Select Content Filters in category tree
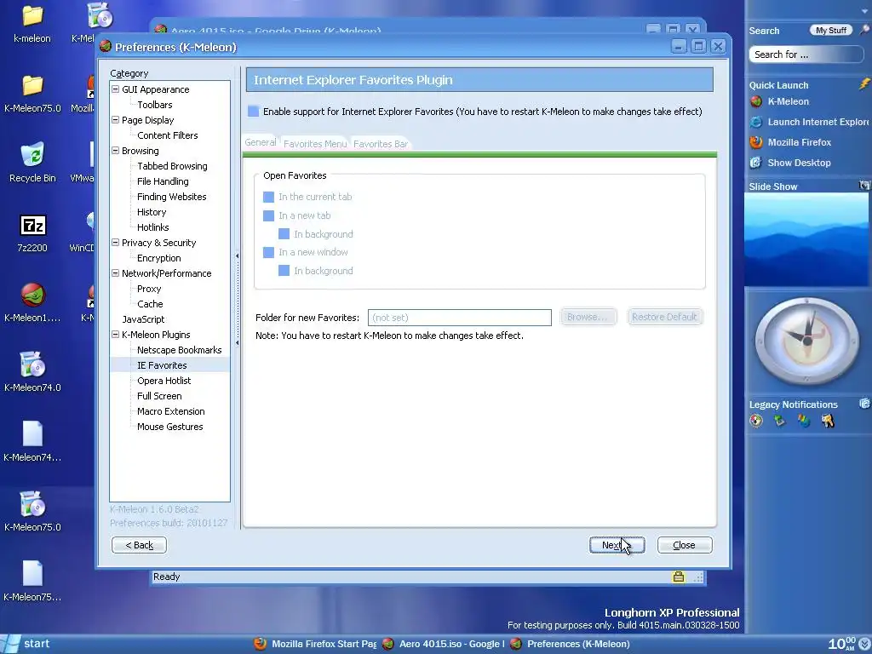The height and width of the screenshot is (654, 872). point(167,135)
